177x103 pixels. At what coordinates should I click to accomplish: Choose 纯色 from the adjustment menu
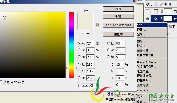(x=141, y=25)
